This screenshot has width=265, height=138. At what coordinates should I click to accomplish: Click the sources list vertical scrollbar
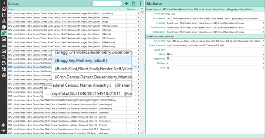142,71
